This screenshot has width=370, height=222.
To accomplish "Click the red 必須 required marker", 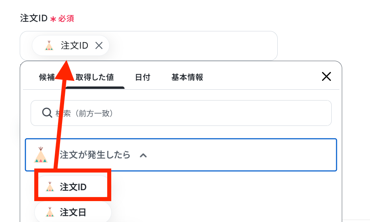I will 66,18.
